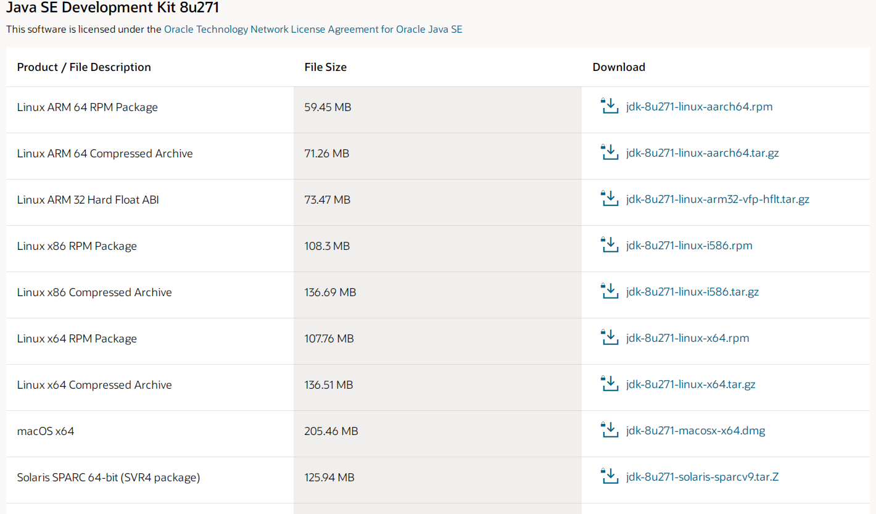Download jdk-8u271-linux-aarch64.rpm link
The image size is (876, 514).
tap(699, 107)
